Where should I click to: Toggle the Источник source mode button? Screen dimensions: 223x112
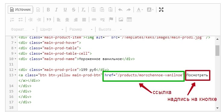20,10
